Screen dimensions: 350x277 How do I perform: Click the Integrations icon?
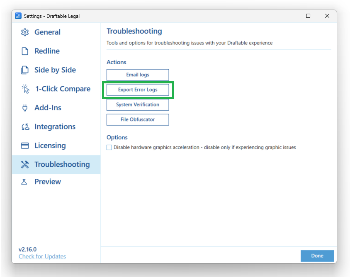pyautogui.click(x=25, y=127)
